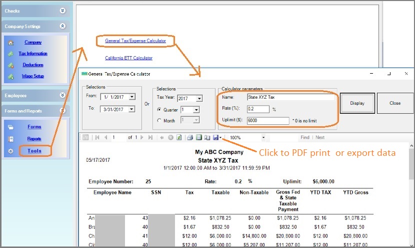Viewport: 415px width, 248px height.
Task: Open page setup icon in toolbar
Action: pos(207,137)
